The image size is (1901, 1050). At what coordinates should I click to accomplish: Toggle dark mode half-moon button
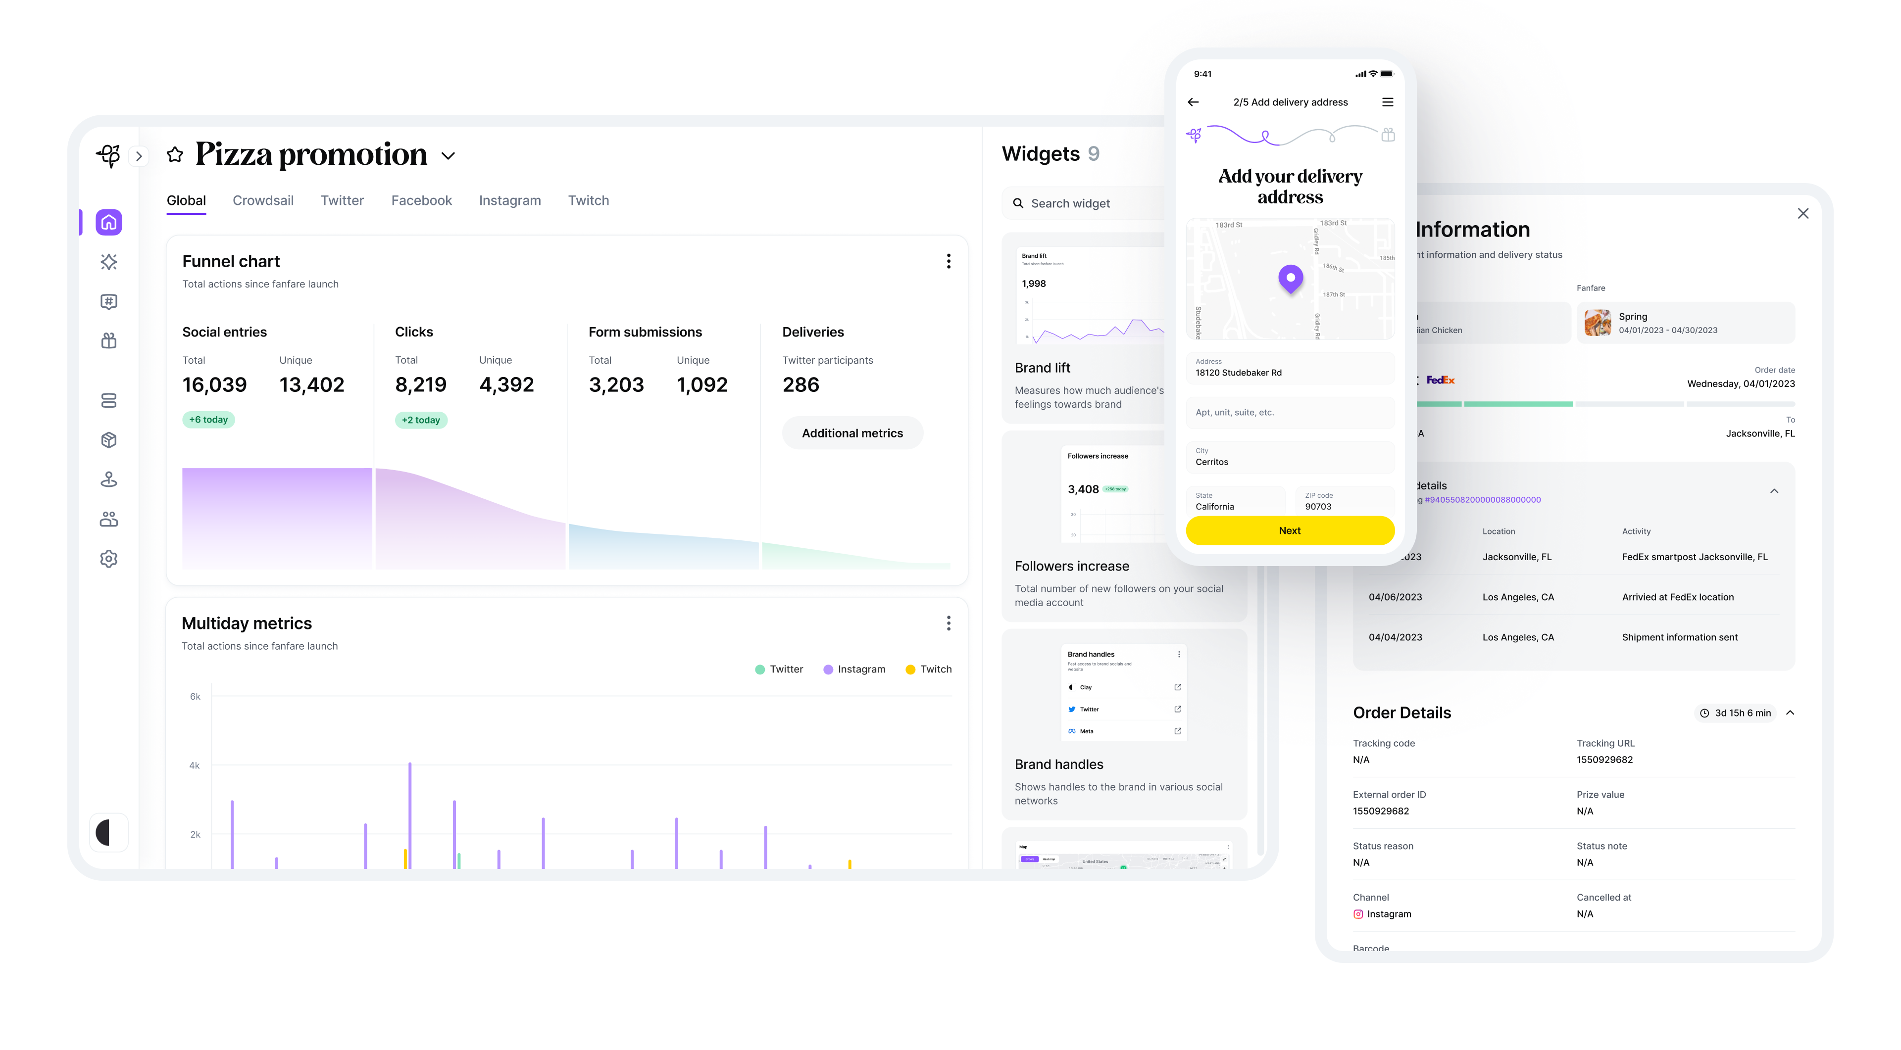click(x=108, y=833)
